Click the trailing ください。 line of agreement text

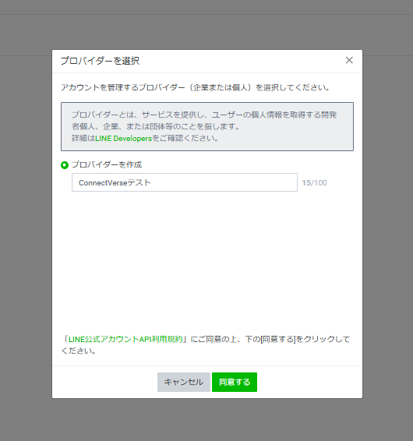79,351
